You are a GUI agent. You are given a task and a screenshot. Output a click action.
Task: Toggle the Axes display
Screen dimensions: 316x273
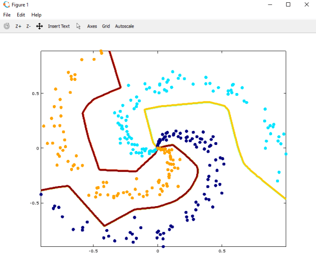pos(92,26)
